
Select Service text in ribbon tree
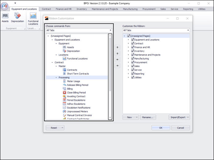pyautogui.click(x=138, y=70)
